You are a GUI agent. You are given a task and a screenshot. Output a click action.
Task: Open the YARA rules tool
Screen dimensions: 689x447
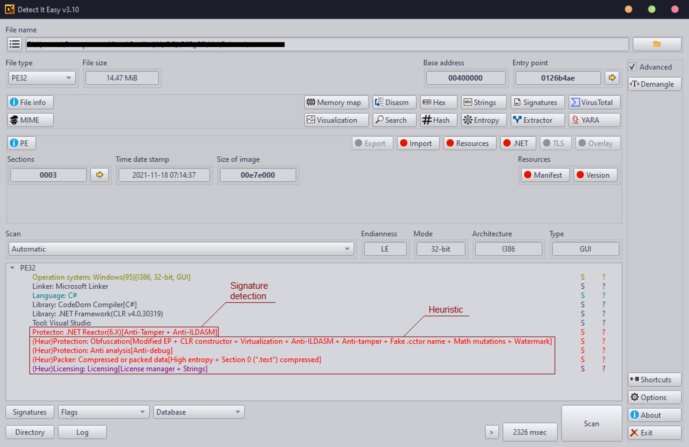click(x=594, y=120)
